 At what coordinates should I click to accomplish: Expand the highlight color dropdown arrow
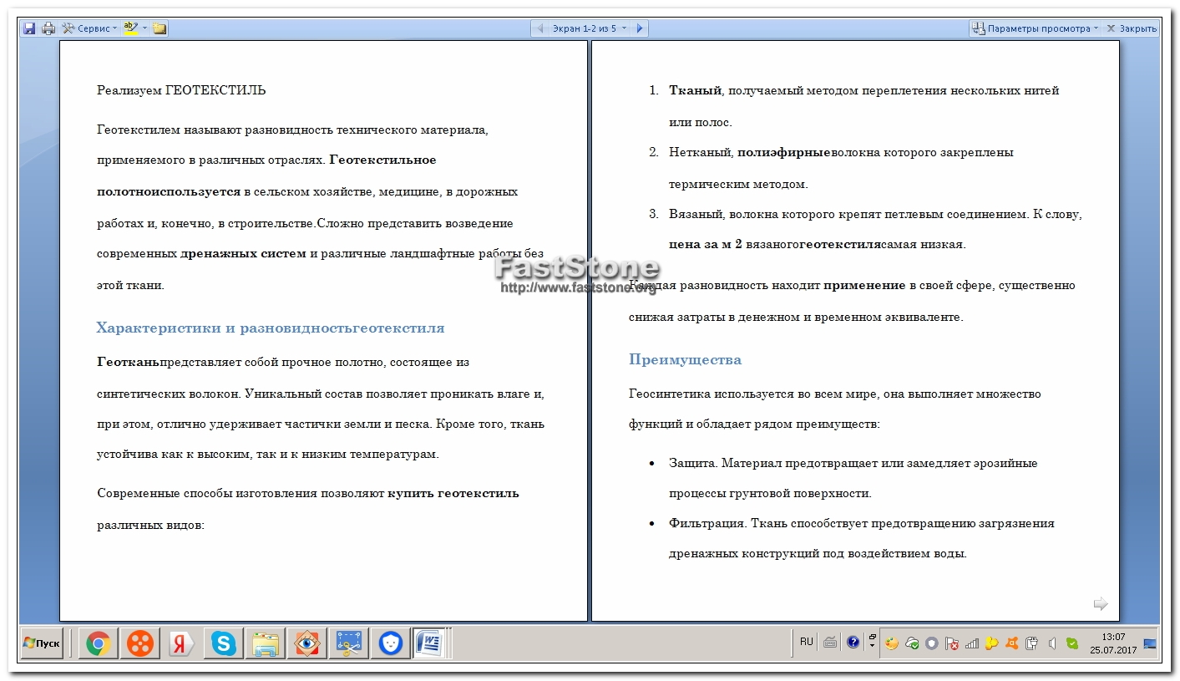tap(144, 28)
